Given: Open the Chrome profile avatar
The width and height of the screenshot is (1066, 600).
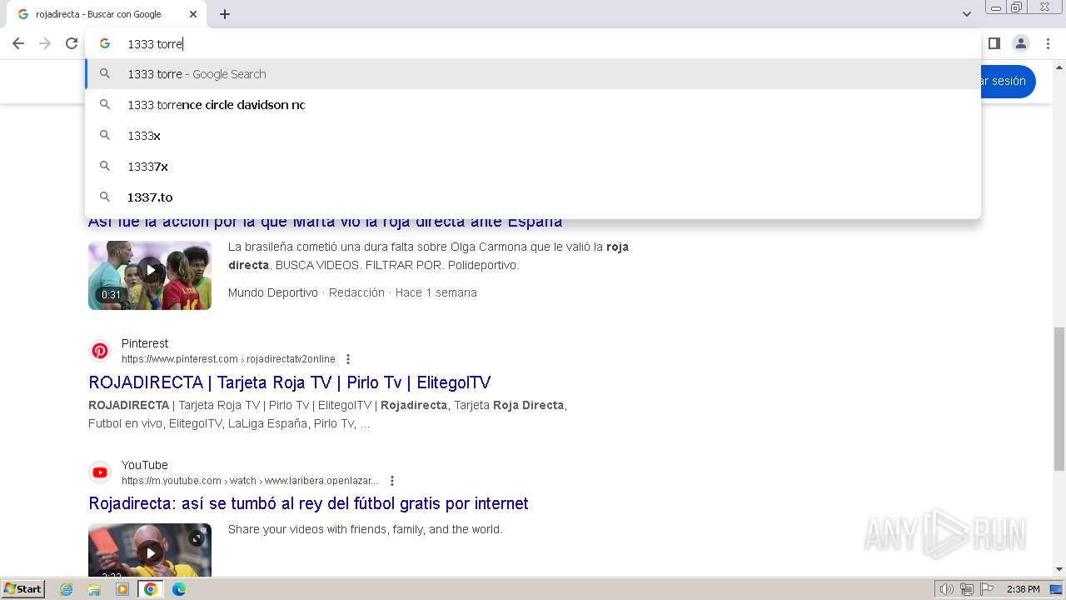Looking at the screenshot, I should 1021,43.
